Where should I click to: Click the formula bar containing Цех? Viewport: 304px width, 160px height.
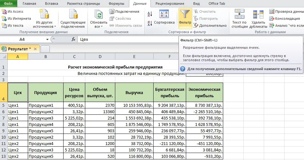tap(128, 40)
